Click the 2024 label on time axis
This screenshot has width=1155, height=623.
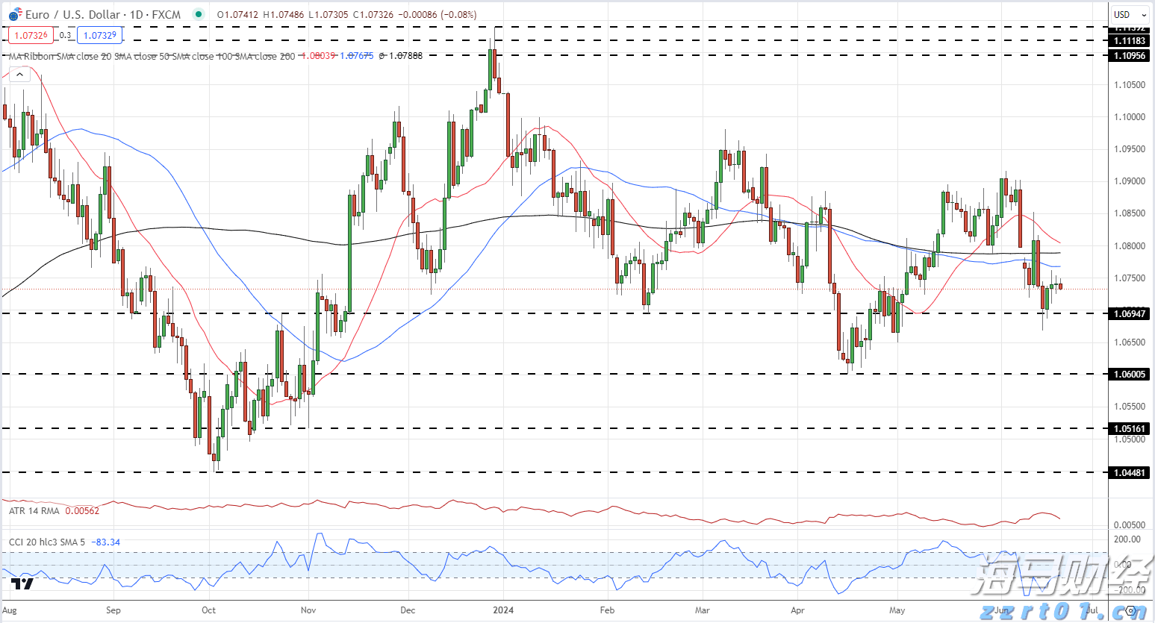pos(503,610)
